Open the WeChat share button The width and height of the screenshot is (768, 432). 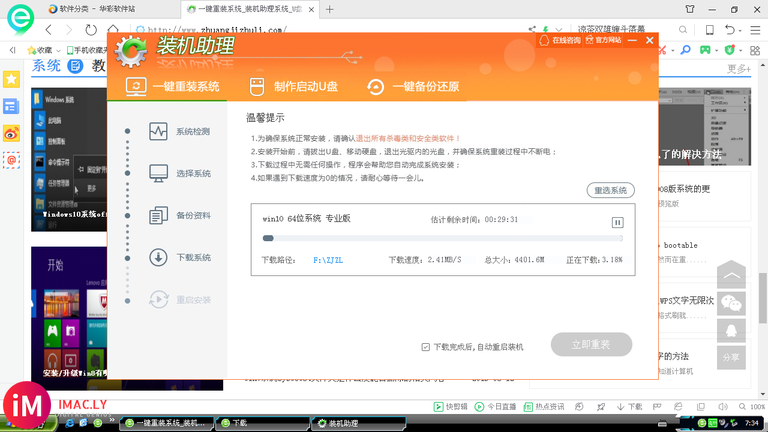pyautogui.click(x=731, y=304)
